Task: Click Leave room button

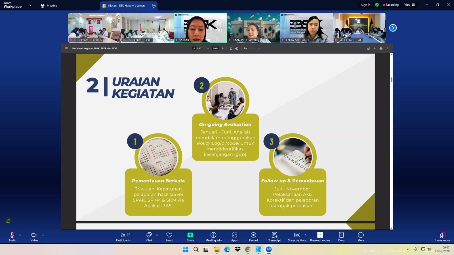Action: 442,237
